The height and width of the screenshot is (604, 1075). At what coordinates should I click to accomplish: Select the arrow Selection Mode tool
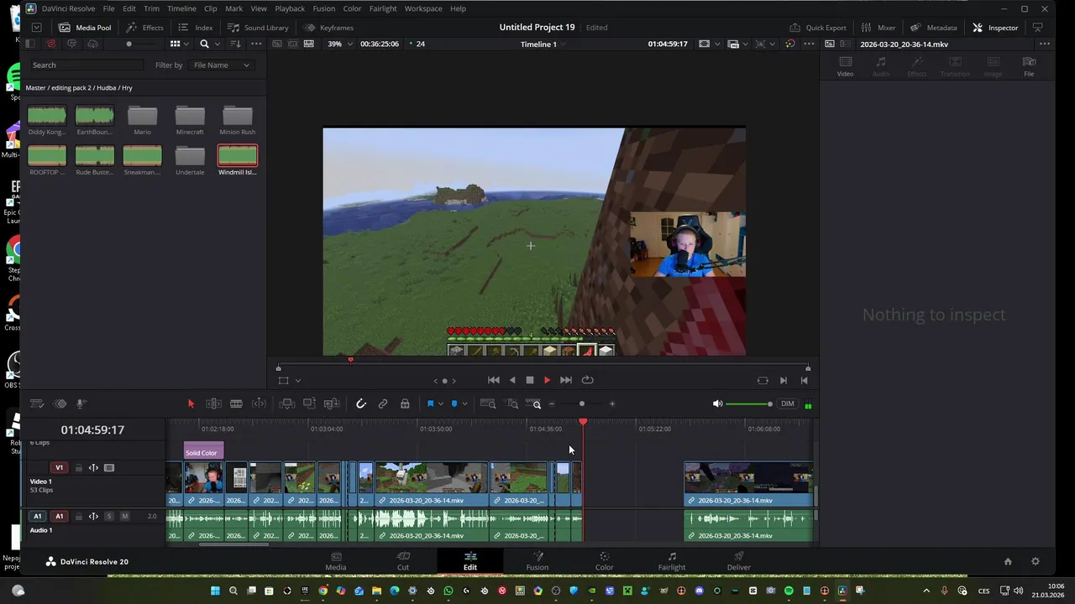coord(191,404)
